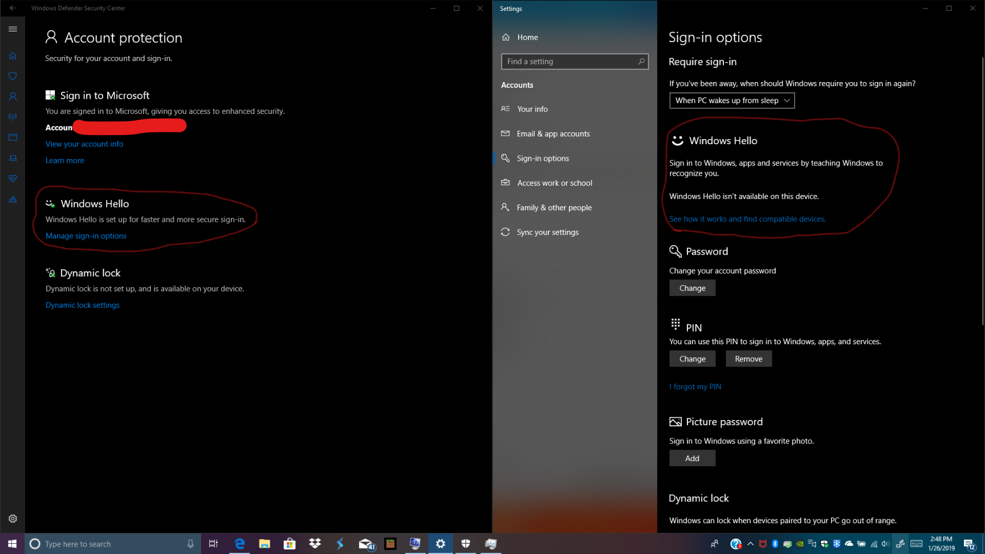Show hidden tray icons chevron
The image size is (985, 554).
(750, 544)
